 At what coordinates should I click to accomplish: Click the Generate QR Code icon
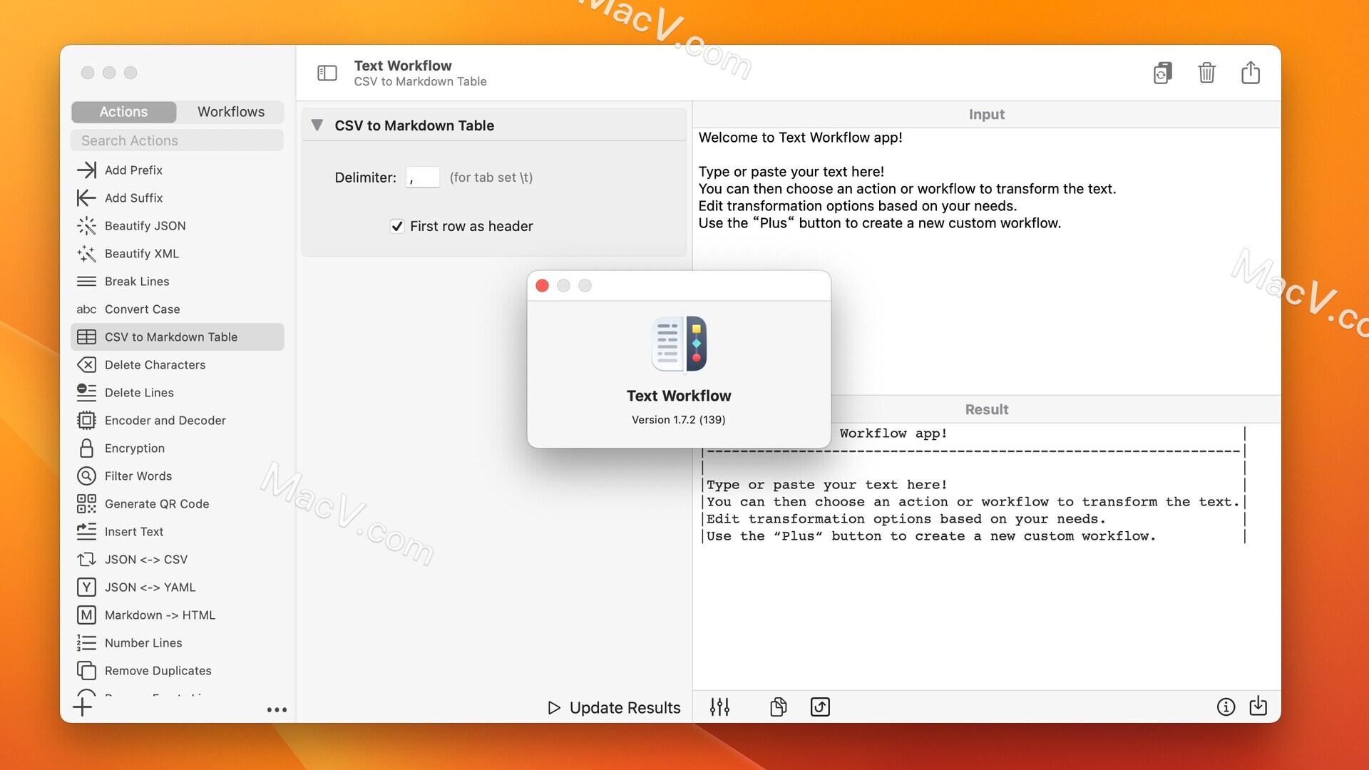(86, 503)
